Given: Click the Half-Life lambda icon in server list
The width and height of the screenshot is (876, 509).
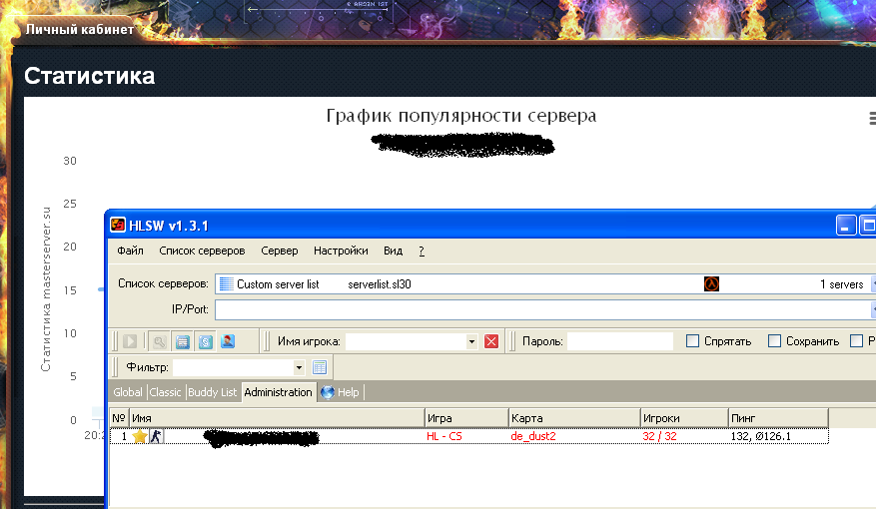Looking at the screenshot, I should click(x=711, y=284).
